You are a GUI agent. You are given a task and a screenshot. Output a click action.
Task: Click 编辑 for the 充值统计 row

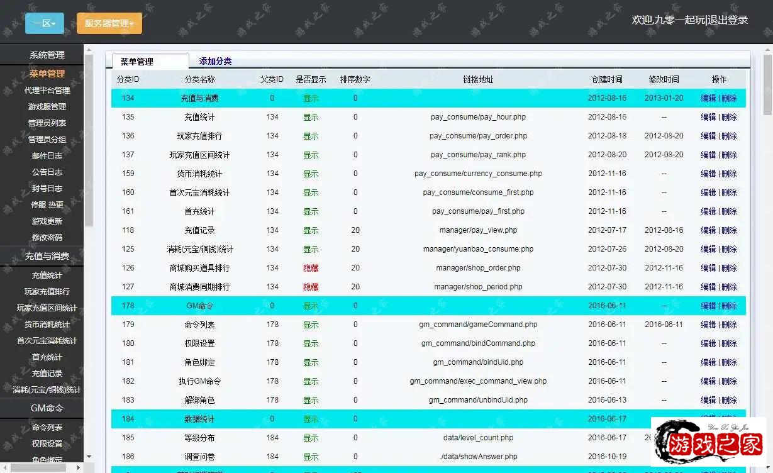[x=708, y=117]
